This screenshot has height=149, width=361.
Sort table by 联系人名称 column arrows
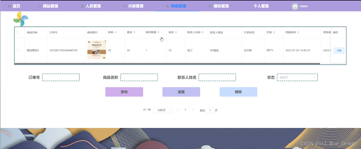[x=203, y=32]
